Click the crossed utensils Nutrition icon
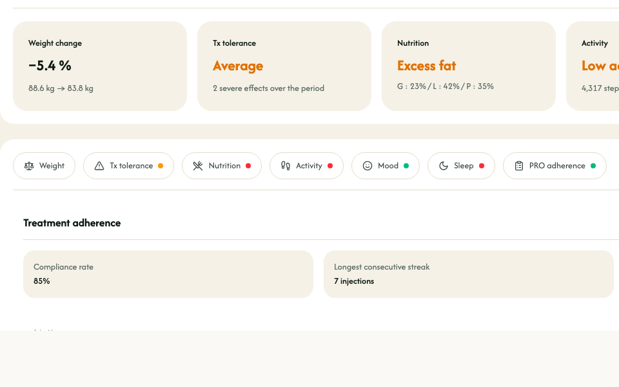 click(x=198, y=166)
